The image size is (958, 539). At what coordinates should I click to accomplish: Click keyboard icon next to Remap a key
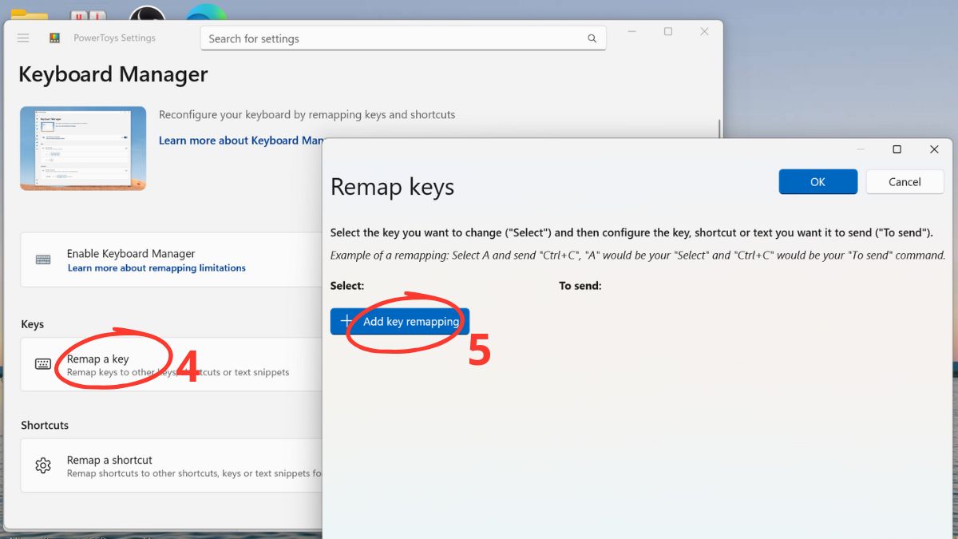43,364
